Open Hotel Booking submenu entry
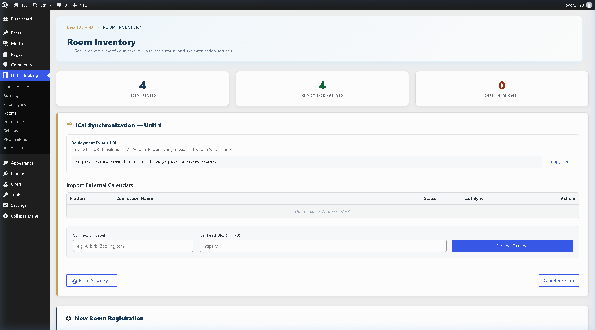This screenshot has width=595, height=330. pos(16,87)
